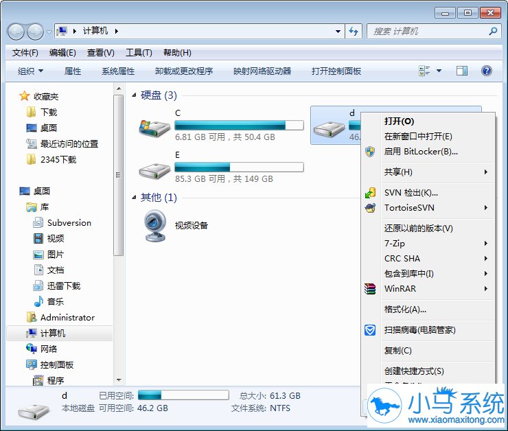Open the view options dropdown arrow
This screenshot has height=431, width=508.
coord(439,71)
